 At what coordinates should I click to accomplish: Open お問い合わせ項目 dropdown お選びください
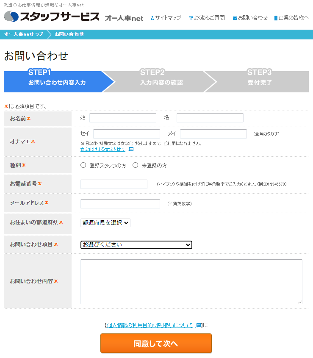coord(136,245)
